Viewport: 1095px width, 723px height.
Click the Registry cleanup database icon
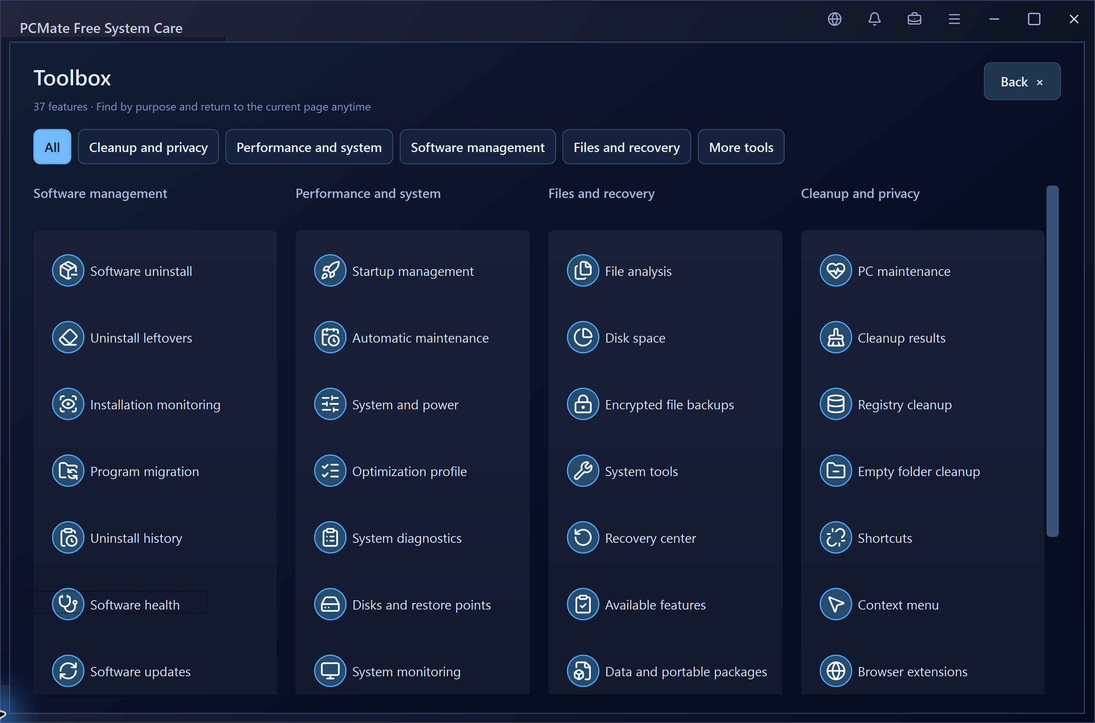[x=836, y=405]
